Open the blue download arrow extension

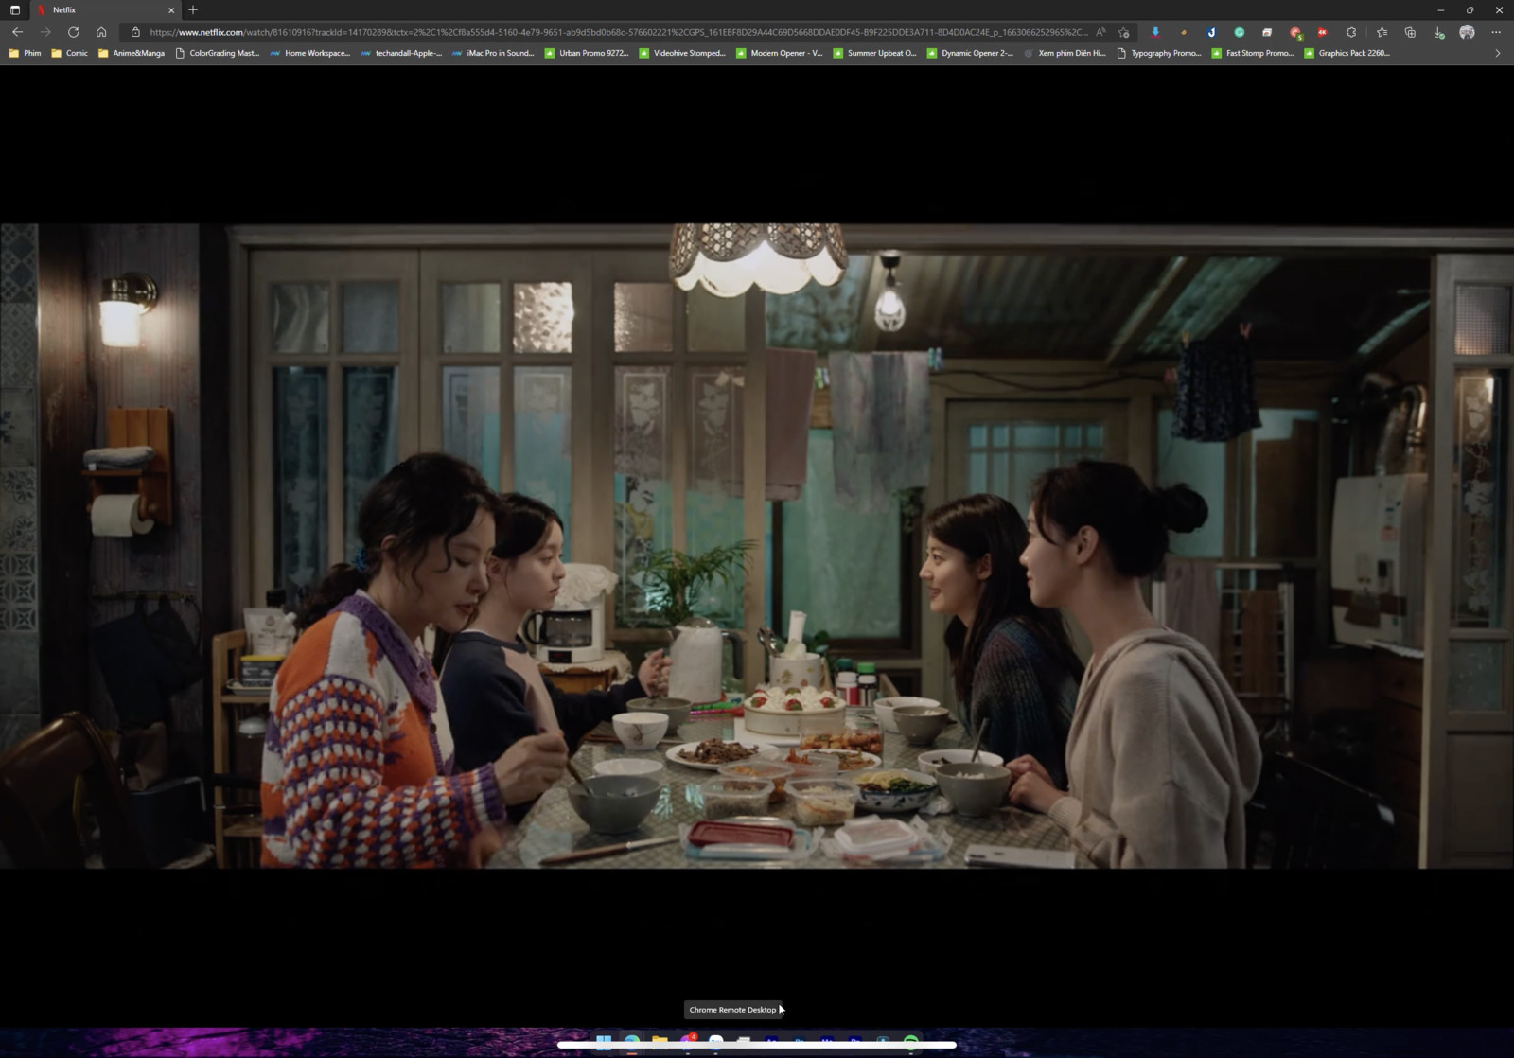(1155, 32)
